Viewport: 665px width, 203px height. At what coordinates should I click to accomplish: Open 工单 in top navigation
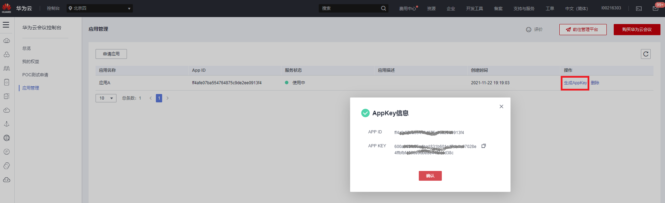coord(550,8)
